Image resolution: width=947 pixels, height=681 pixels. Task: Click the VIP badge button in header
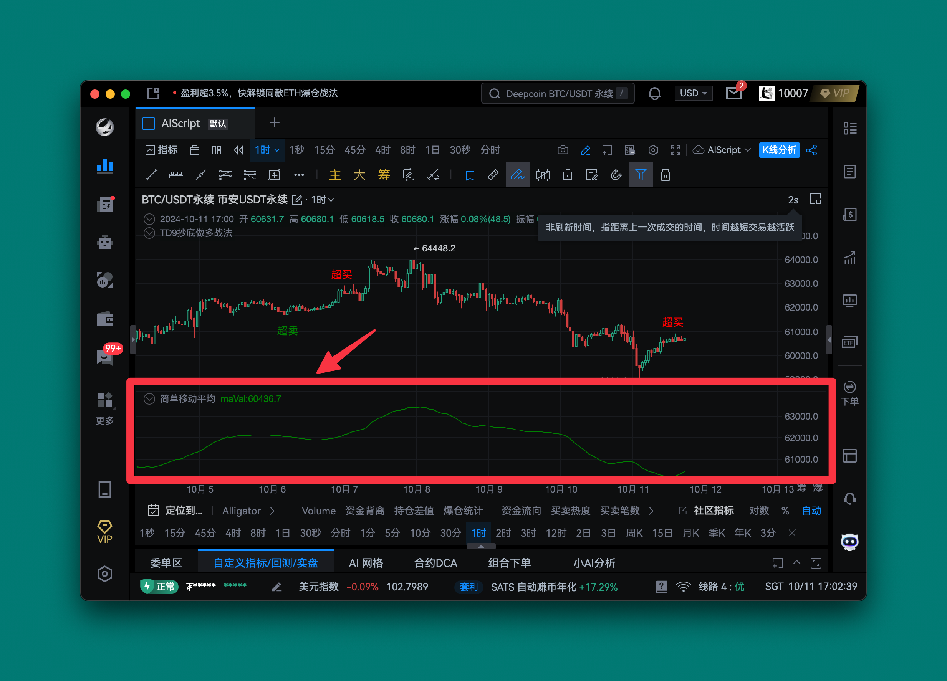pyautogui.click(x=834, y=93)
